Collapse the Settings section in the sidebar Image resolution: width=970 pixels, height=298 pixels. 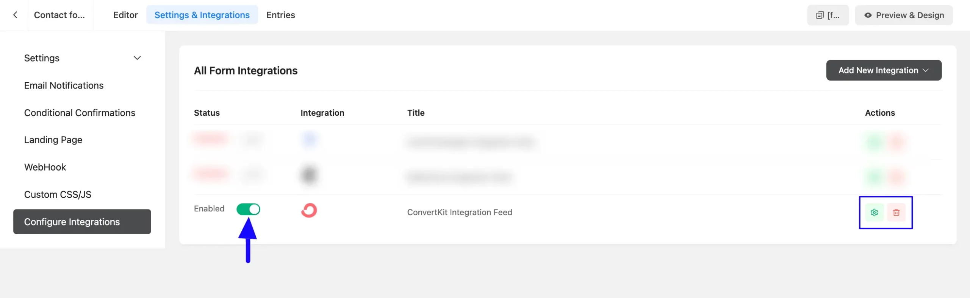click(x=137, y=58)
